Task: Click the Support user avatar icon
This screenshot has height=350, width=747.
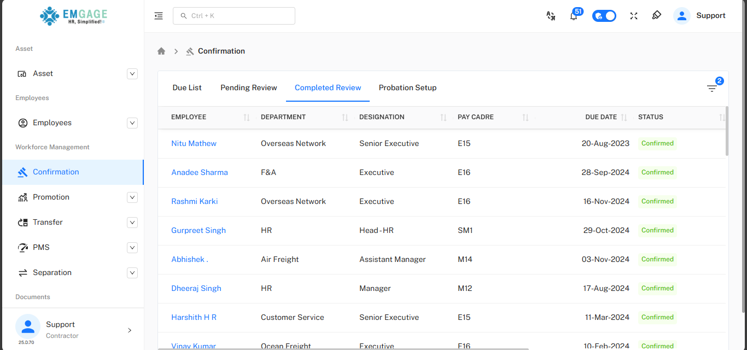Action: pyautogui.click(x=682, y=16)
